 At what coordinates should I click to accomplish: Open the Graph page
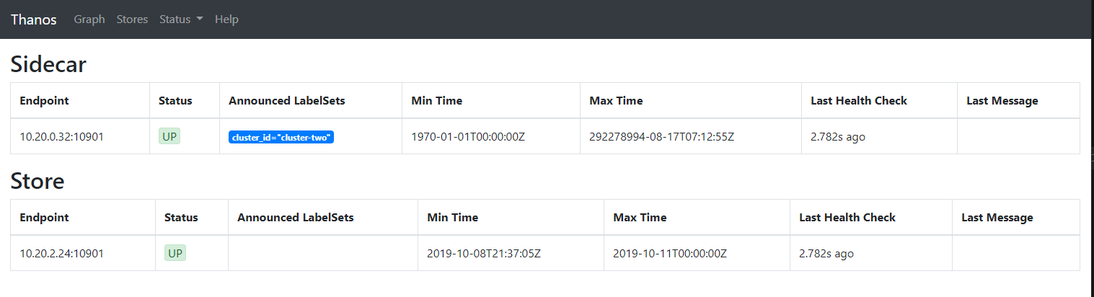click(x=89, y=19)
